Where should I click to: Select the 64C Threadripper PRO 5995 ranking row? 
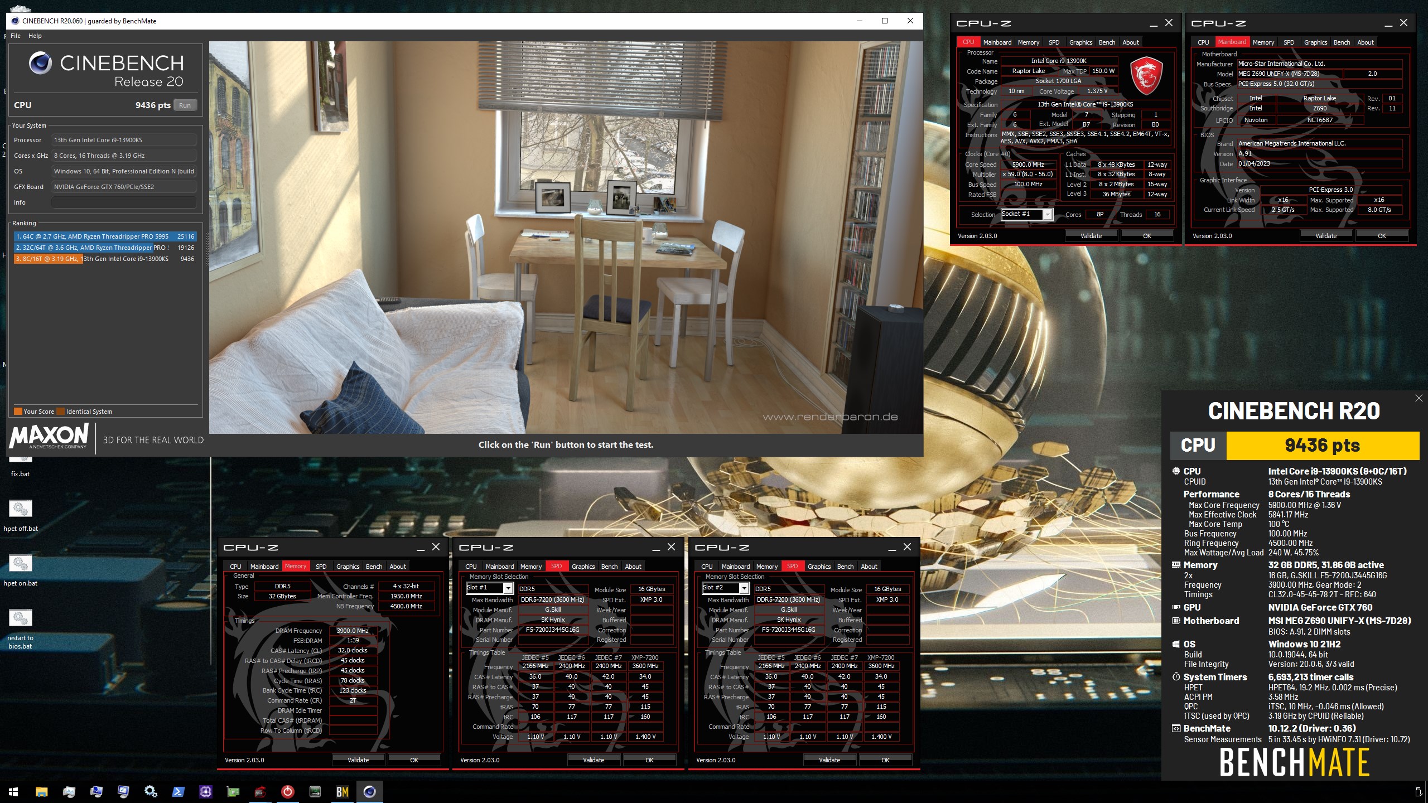point(105,236)
